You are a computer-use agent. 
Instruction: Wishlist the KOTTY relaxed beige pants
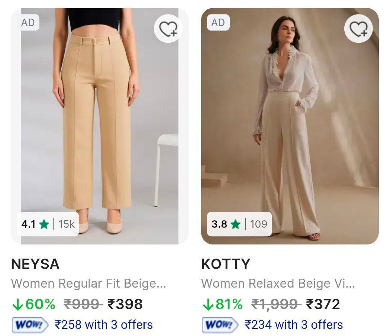358,28
